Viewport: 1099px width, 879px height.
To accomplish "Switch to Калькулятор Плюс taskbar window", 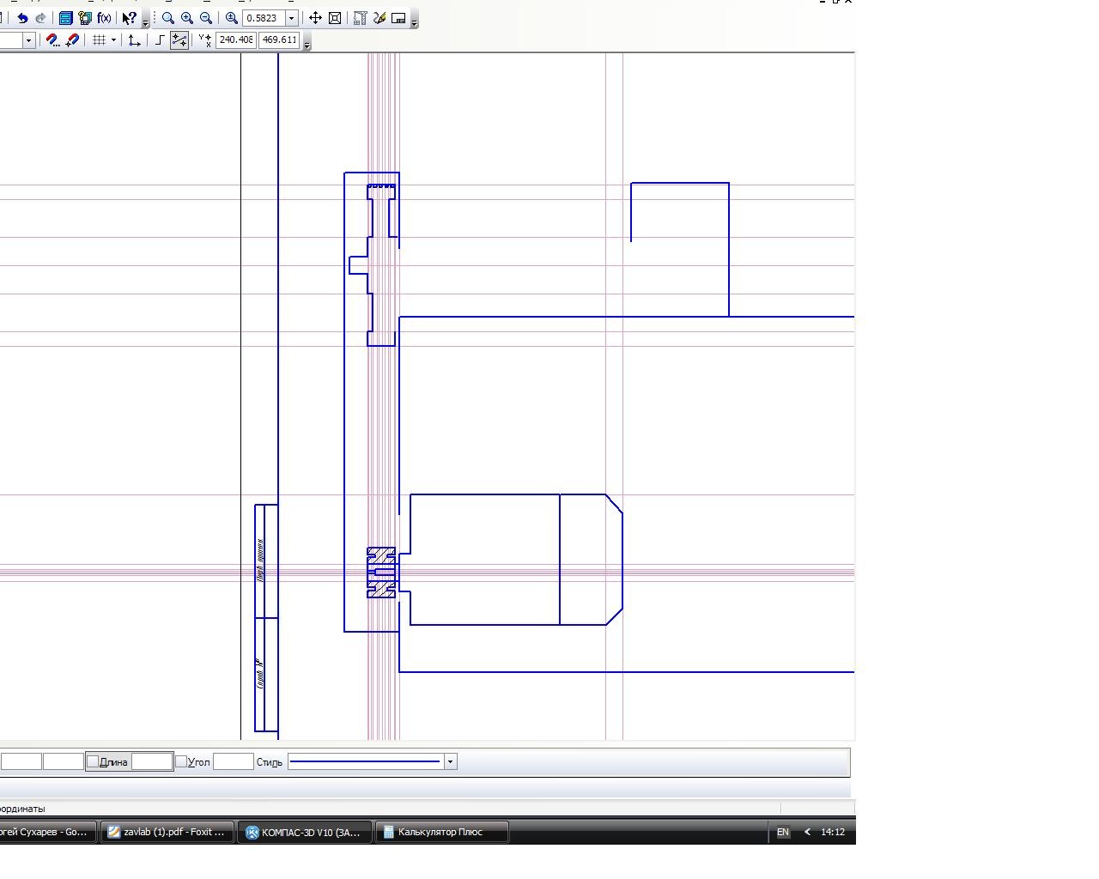I will pos(440,832).
